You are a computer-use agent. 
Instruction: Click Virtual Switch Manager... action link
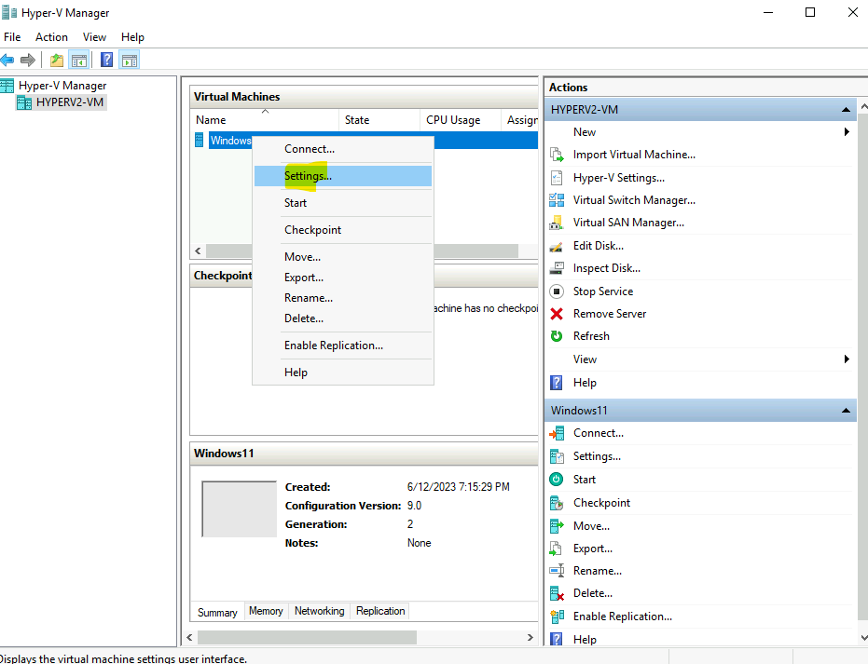634,200
